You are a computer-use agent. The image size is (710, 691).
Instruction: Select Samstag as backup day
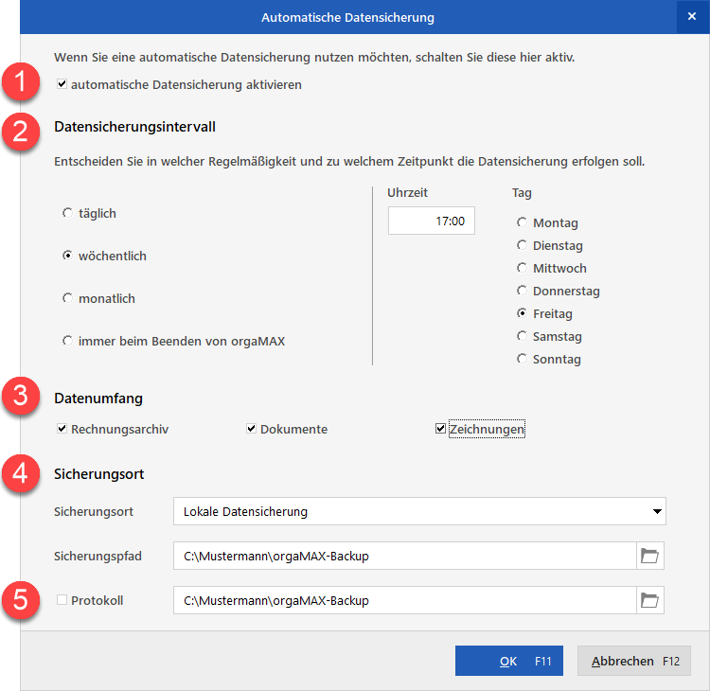[x=522, y=336]
